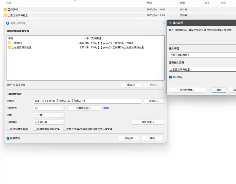The width and height of the screenshot is (236, 184).
Task: Click the 删除(D) button
Action: (154, 85)
